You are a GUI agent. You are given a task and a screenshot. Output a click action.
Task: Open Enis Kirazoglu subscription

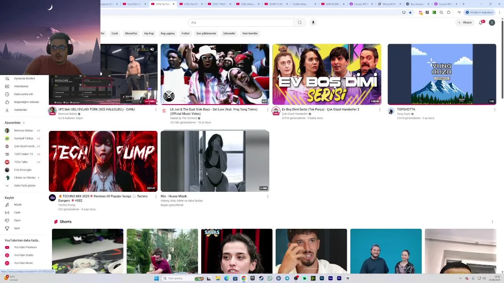(x=22, y=170)
